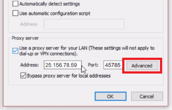Open the Advanced proxy settings
172x110 pixels.
(142, 65)
